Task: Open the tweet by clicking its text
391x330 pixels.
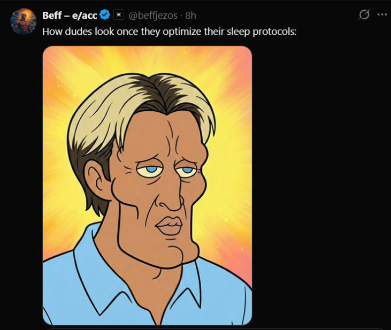Action: (169, 31)
